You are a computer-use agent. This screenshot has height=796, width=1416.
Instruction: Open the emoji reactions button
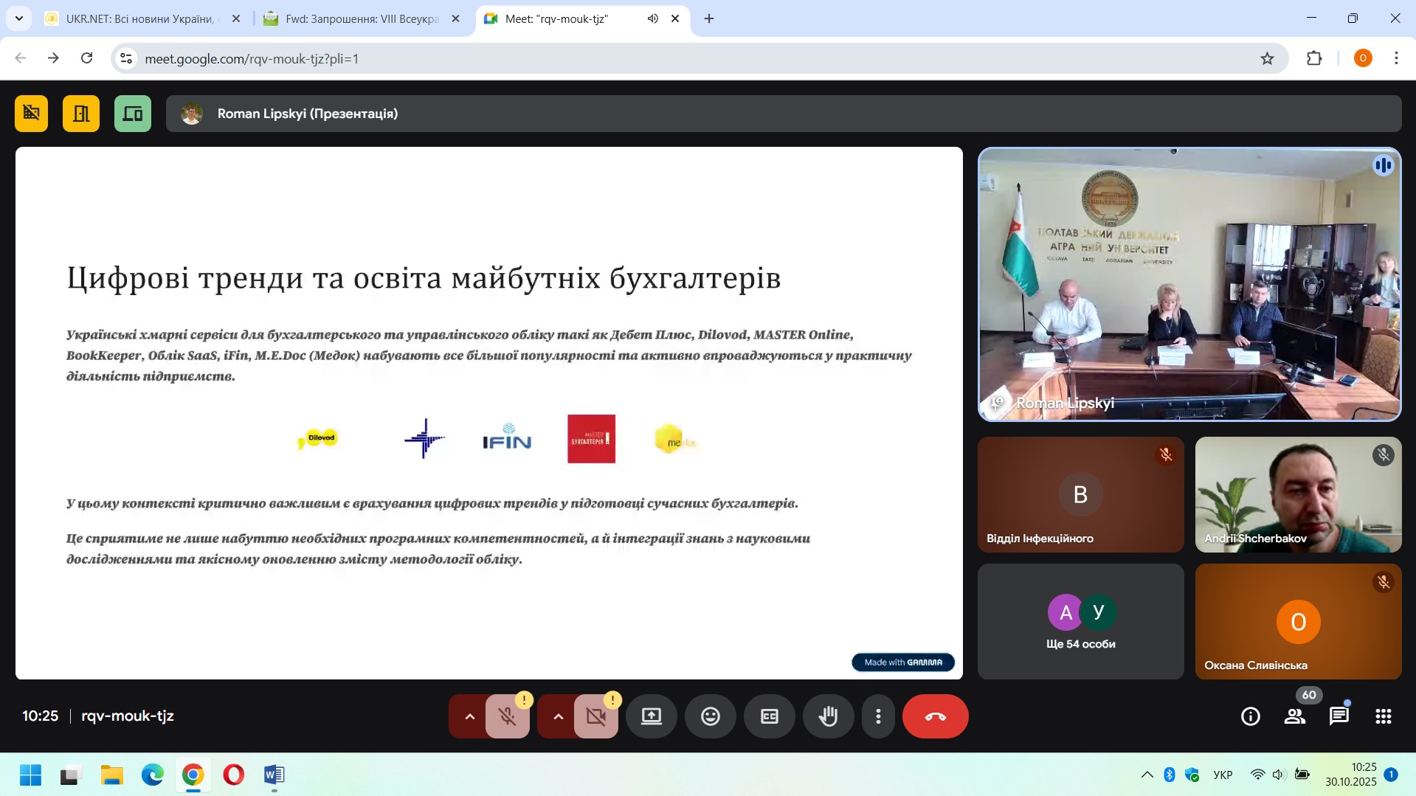(x=710, y=716)
